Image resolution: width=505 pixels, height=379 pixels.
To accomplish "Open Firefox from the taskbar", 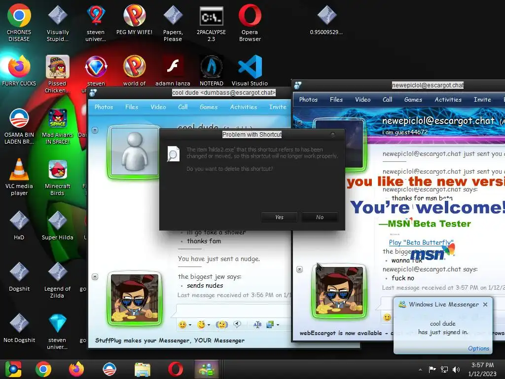I will coord(76,369).
